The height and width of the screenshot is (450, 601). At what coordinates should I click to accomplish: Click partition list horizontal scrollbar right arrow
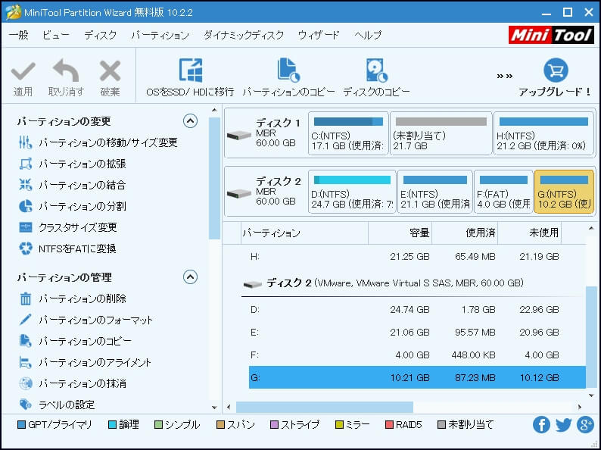pos(580,407)
